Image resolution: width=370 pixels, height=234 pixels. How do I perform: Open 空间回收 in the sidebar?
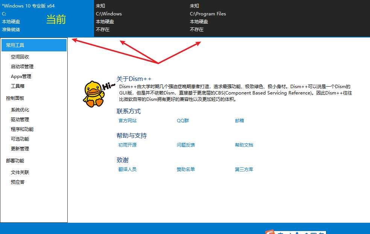pos(20,57)
